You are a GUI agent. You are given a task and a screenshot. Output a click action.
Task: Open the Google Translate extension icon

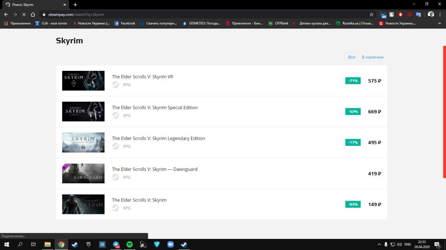418,15
